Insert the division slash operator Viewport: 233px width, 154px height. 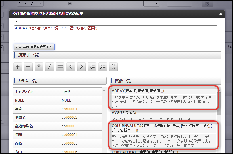49,67
